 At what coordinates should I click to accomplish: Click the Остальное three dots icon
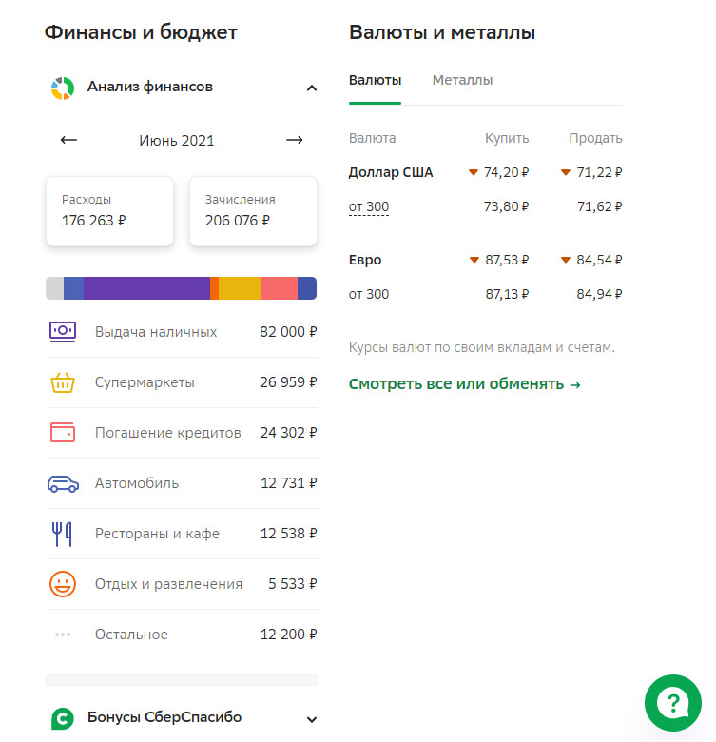(x=63, y=635)
